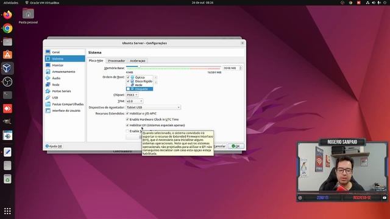
Task: Click the Cancelar button
Action: [x=220, y=146]
